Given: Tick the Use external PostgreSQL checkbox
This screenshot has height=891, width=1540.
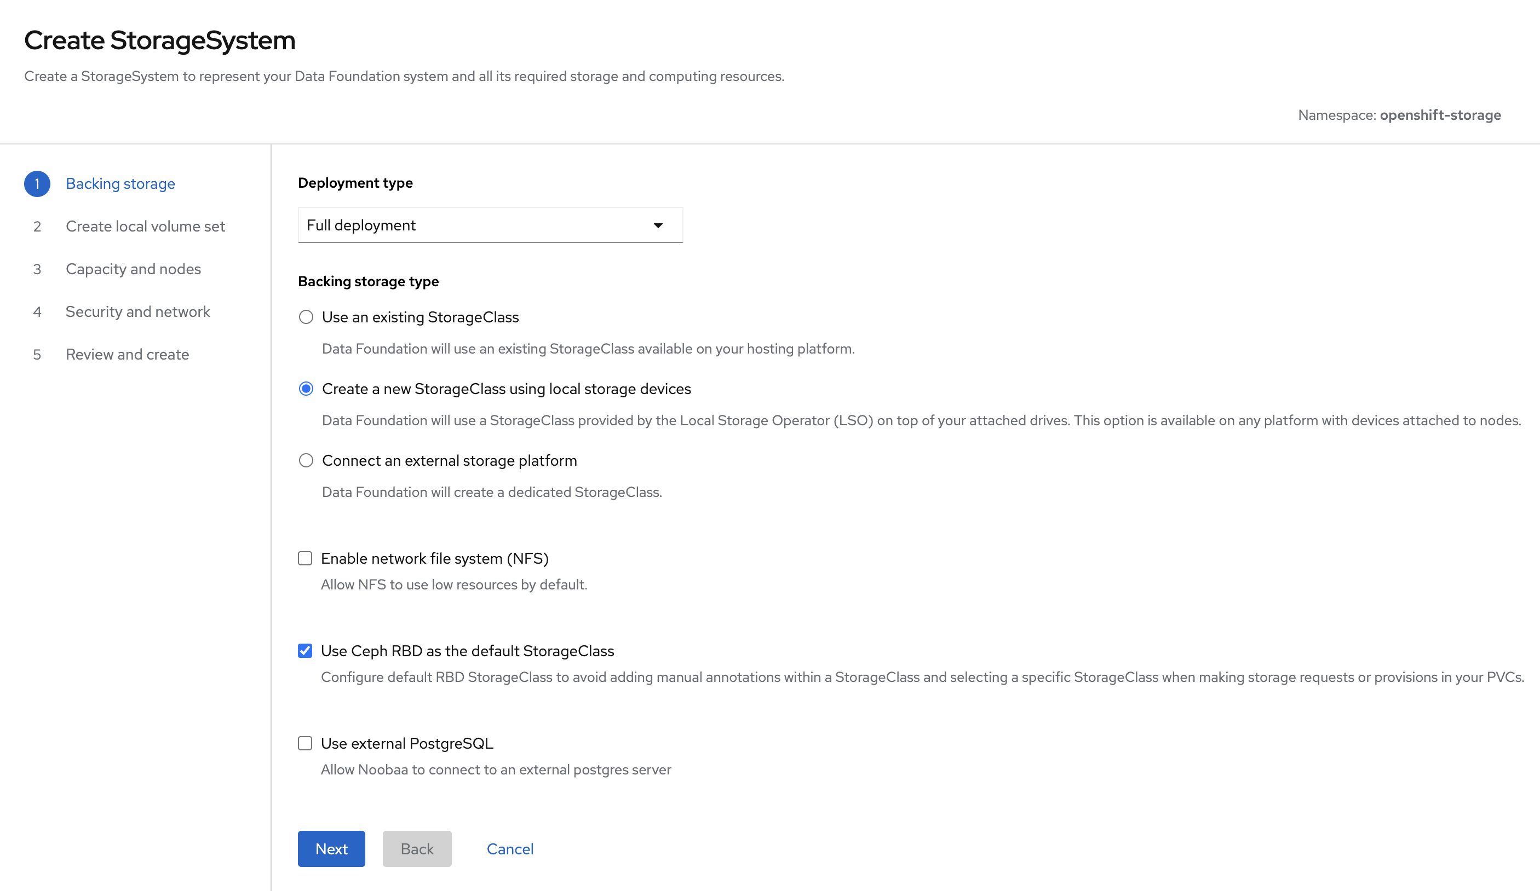Looking at the screenshot, I should pos(305,743).
